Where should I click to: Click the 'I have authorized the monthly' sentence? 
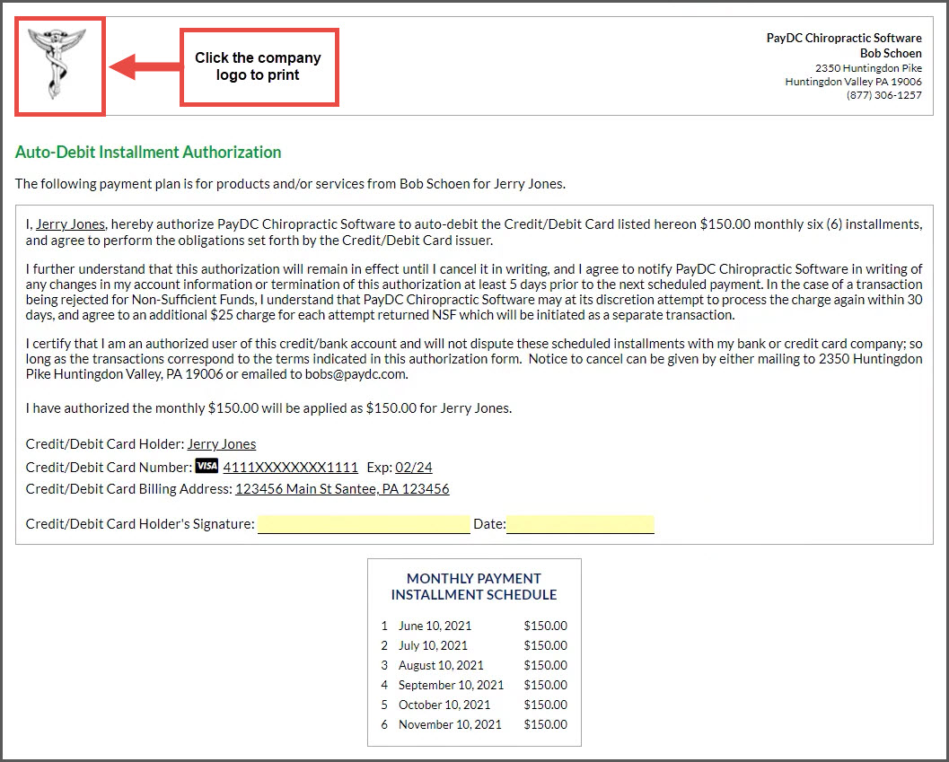point(268,408)
